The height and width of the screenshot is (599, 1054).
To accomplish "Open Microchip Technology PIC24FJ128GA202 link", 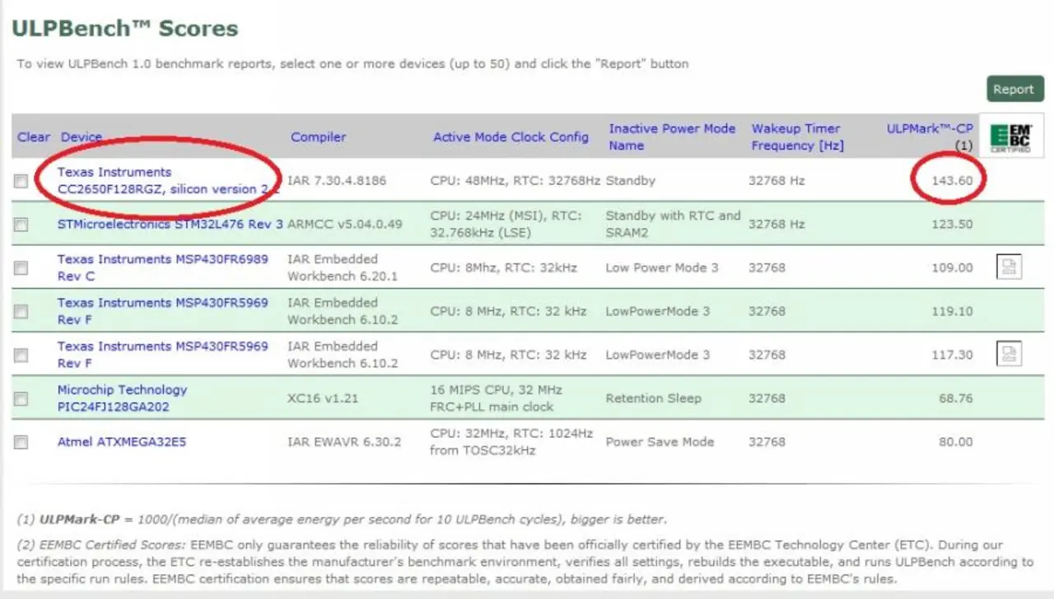I will coord(122,398).
